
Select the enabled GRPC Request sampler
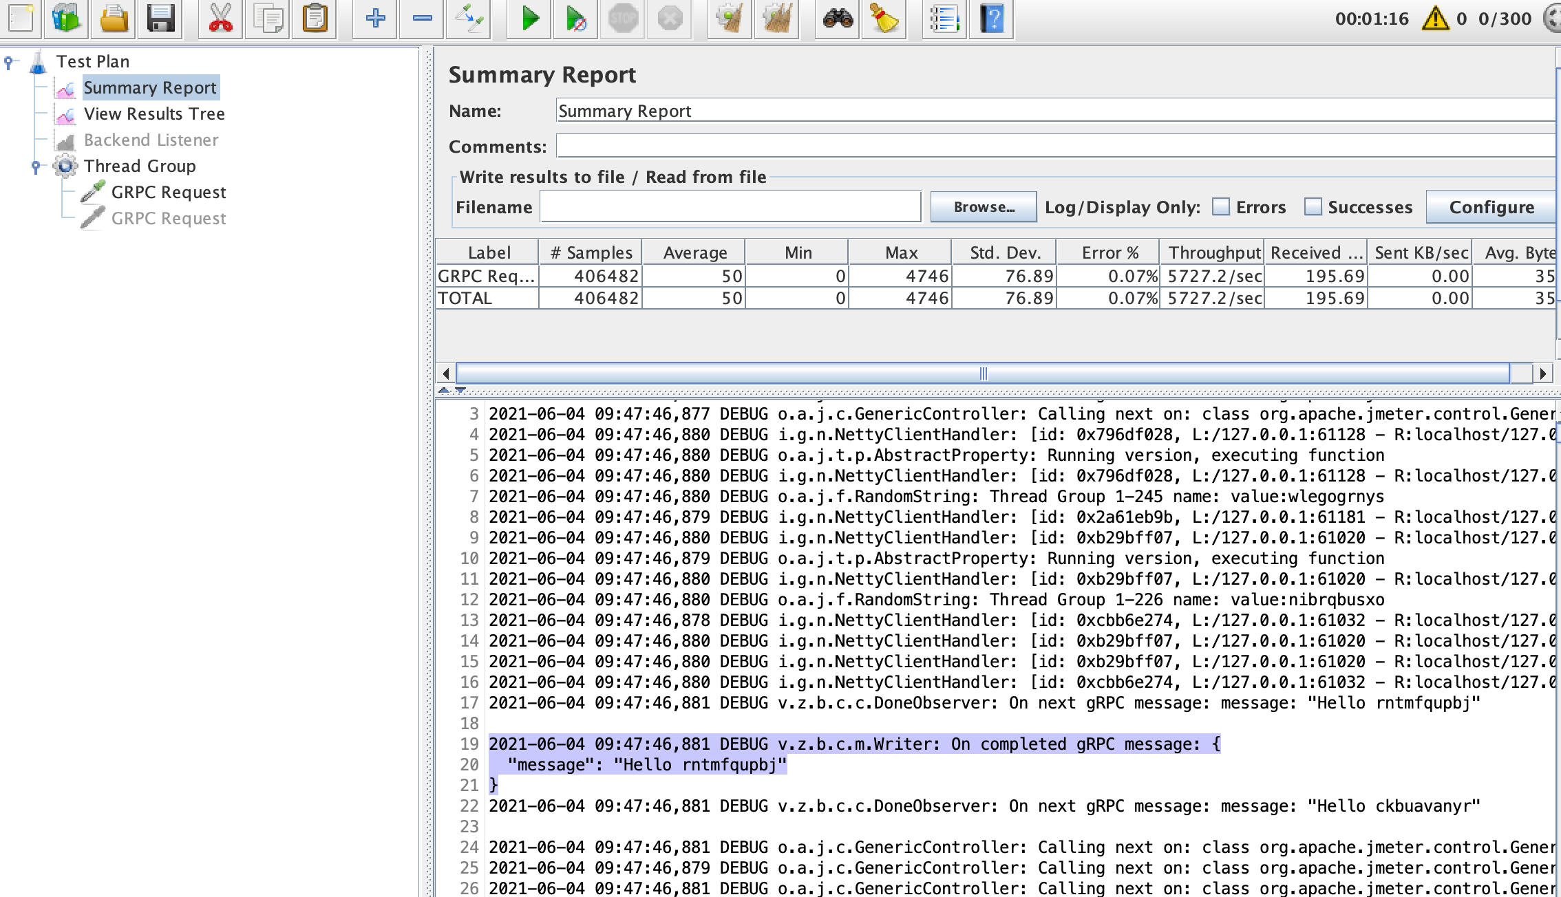pos(168,192)
